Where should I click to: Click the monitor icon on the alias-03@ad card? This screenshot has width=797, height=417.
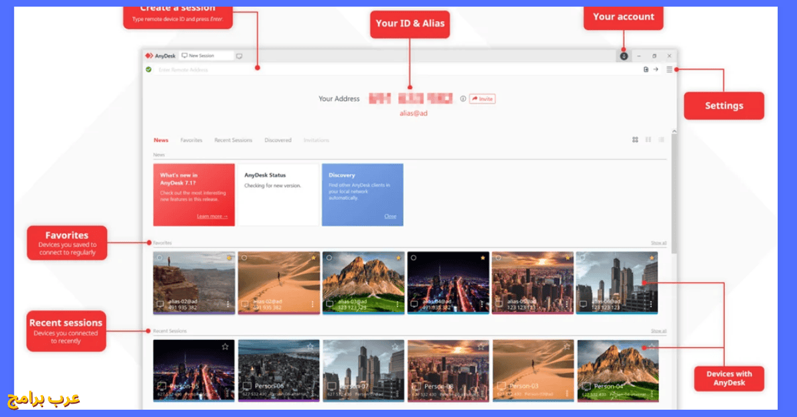(x=329, y=304)
